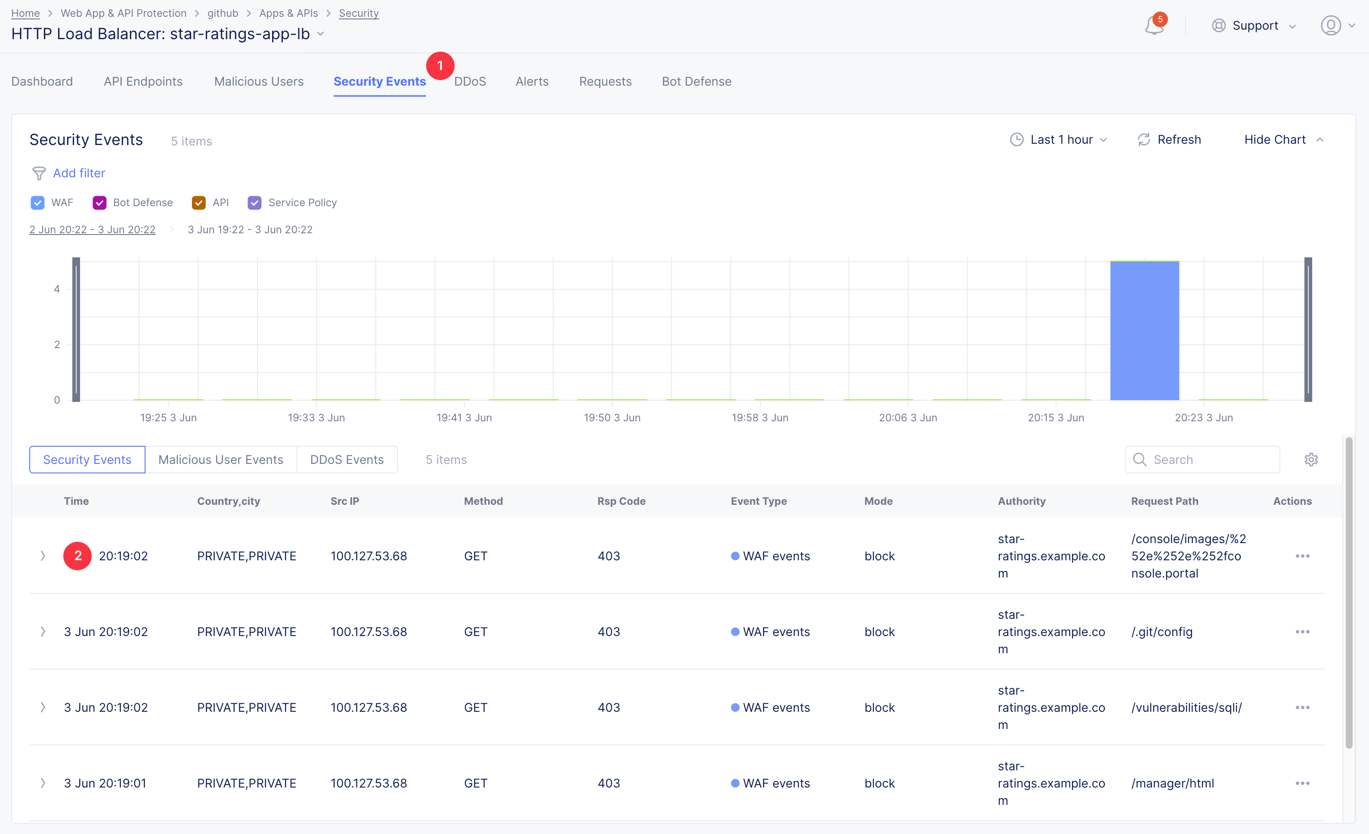The width and height of the screenshot is (1369, 834).
Task: Open the load balancer name dropdown chevron
Action: coord(321,34)
